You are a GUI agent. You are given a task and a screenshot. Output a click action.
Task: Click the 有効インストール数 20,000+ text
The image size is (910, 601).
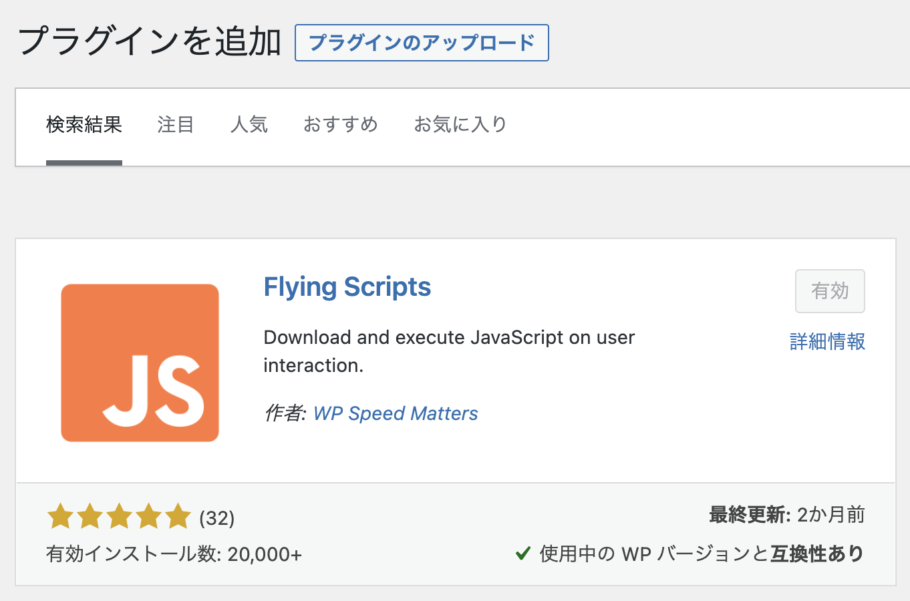pyautogui.click(x=174, y=554)
